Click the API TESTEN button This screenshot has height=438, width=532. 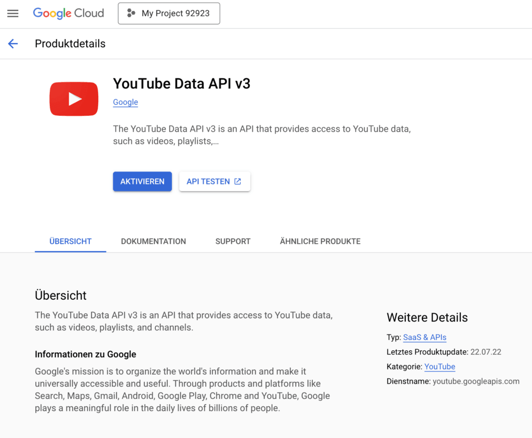pos(215,181)
